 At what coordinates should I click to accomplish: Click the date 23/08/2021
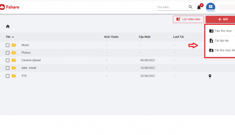click(x=148, y=76)
